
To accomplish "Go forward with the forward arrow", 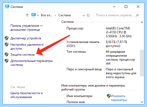I will tap(15, 15).
